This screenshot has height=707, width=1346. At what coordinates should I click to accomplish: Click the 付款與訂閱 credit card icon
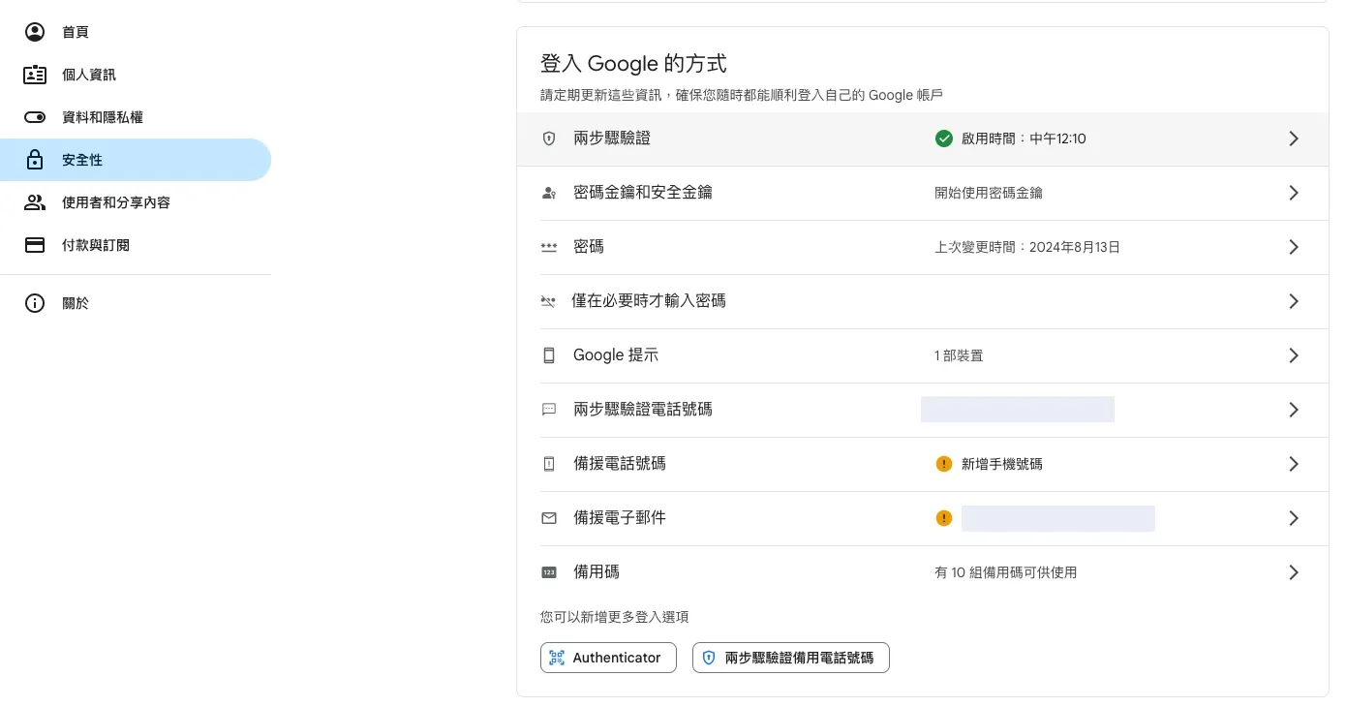[x=35, y=245]
